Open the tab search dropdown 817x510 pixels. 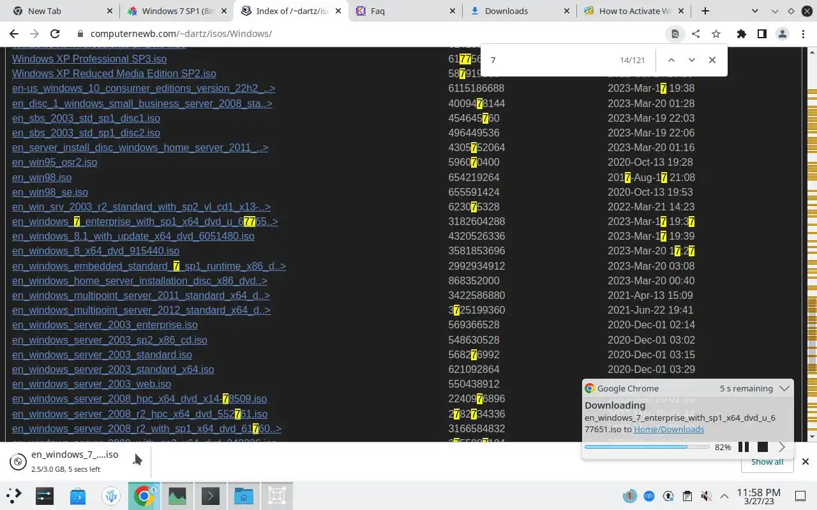[x=755, y=11]
